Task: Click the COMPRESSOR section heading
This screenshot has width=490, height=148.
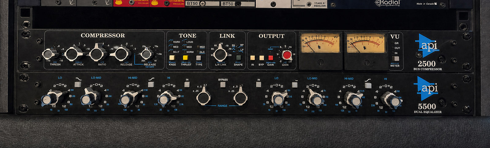Action: point(103,35)
